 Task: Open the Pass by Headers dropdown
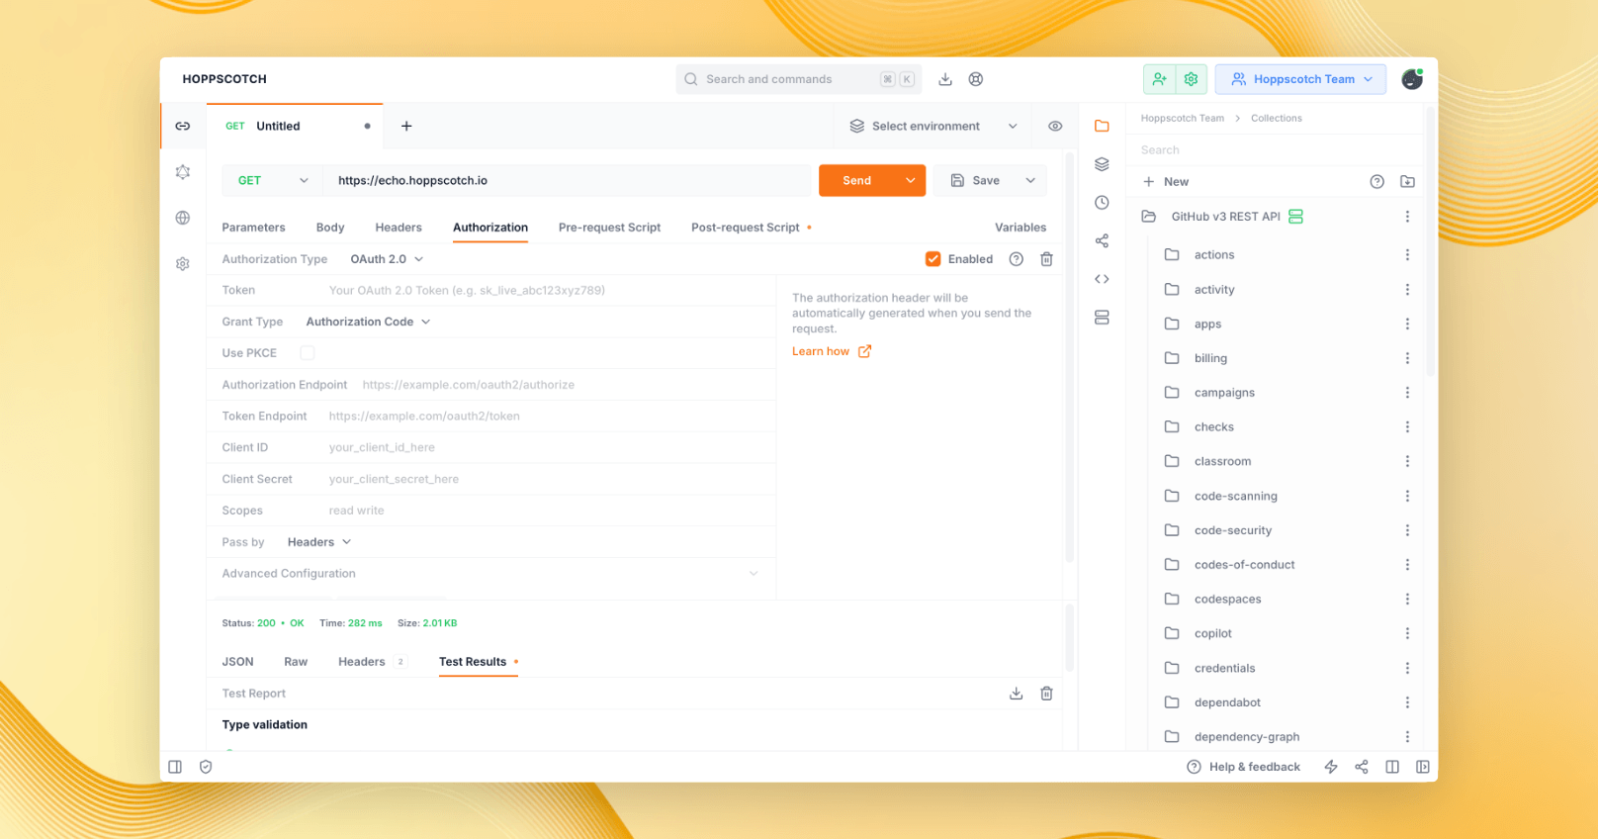(x=319, y=542)
